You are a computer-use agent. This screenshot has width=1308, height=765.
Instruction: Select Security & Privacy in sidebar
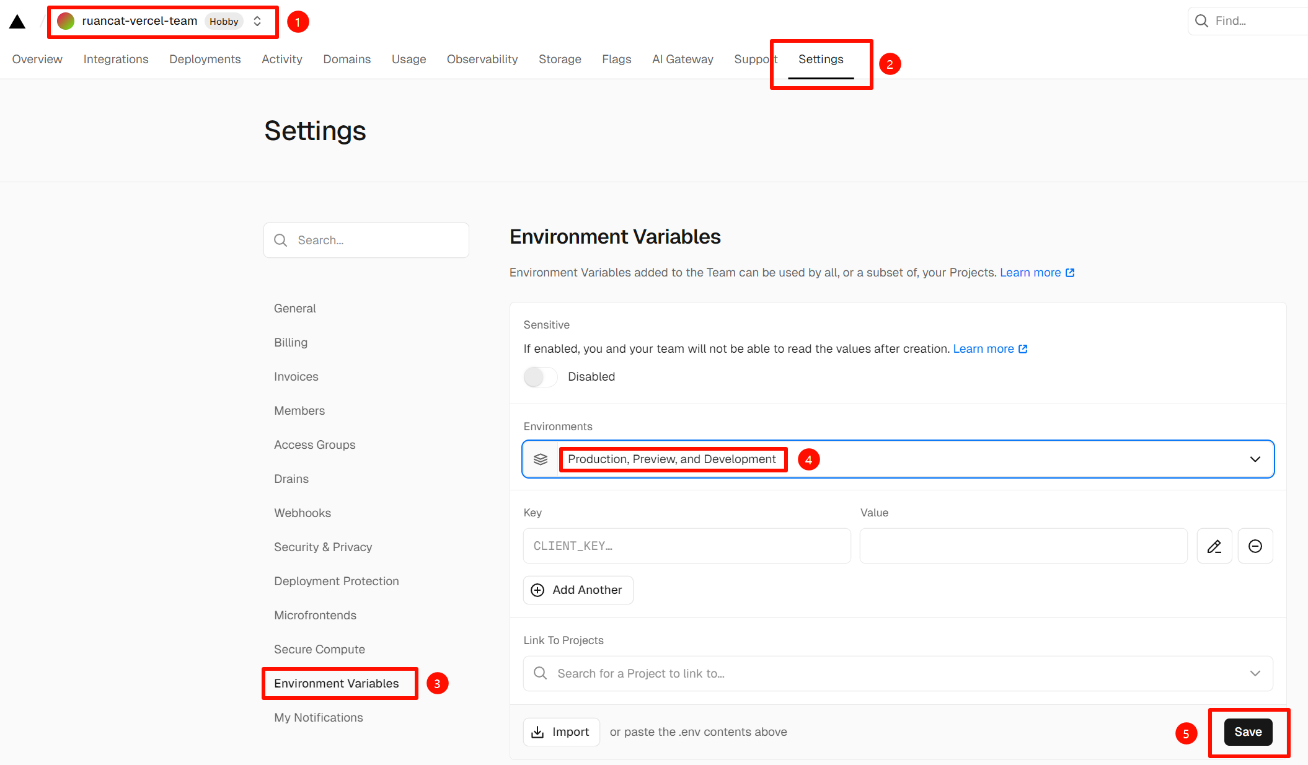point(323,547)
